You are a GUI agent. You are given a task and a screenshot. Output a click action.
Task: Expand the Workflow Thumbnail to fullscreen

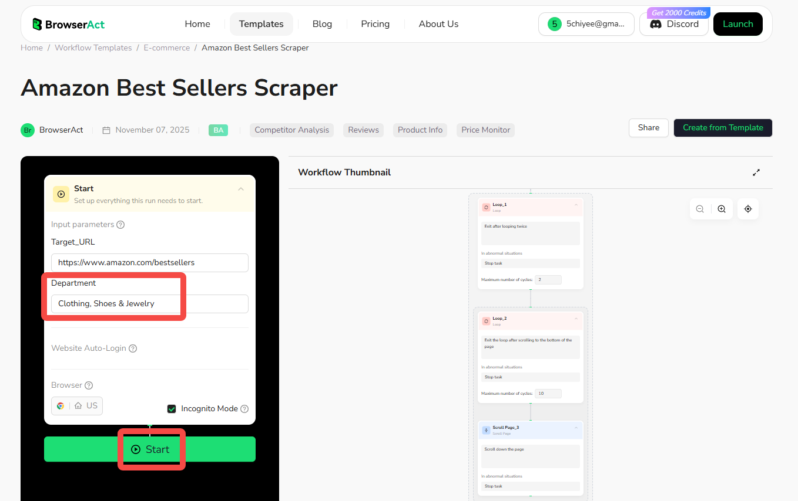(x=756, y=172)
